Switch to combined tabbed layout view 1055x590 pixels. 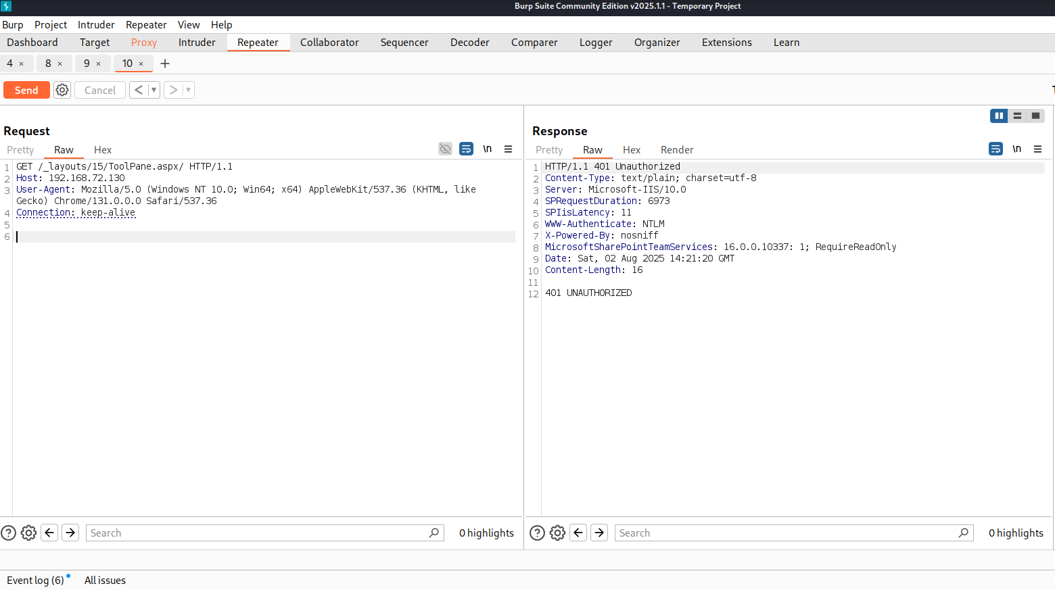click(1035, 116)
